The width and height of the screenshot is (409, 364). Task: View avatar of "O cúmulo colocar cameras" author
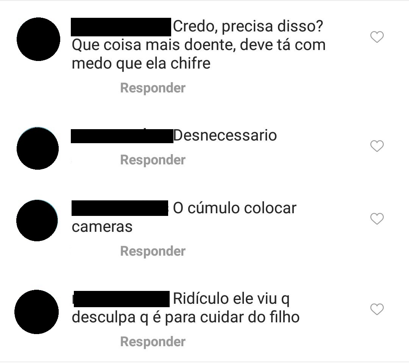37,220
